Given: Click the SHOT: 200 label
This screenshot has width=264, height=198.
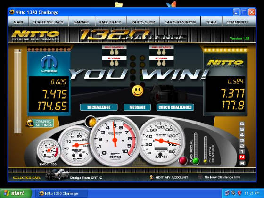Looking at the screenshot, I should click(x=48, y=165).
